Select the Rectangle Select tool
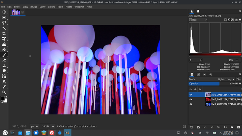Image resolution: width=242 pixels, height=136 pixels. (4, 17)
